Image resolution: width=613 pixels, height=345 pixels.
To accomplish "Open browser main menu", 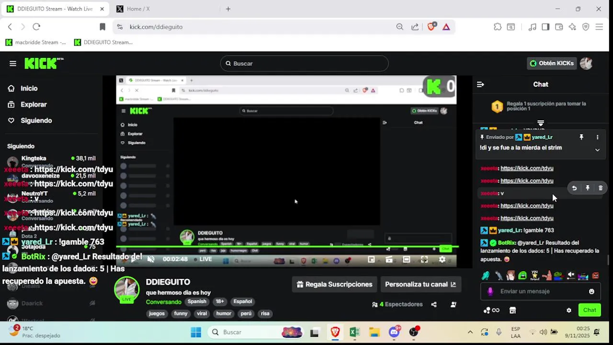I will 599,27.
